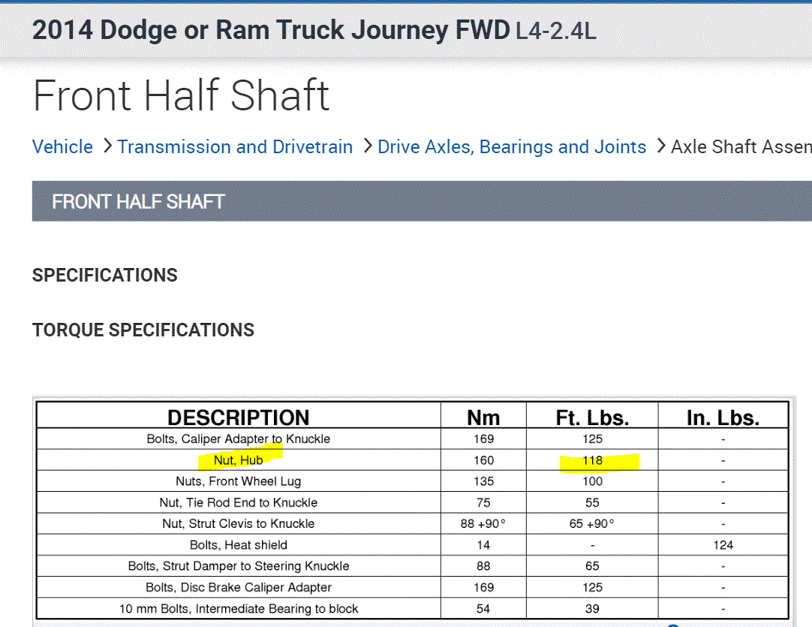Click the blue circle icon below table
Screen dimensions: 812x627
pyautogui.click(x=673, y=625)
